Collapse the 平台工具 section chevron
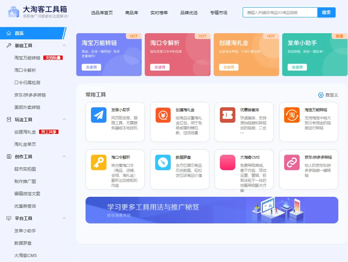This screenshot has width=348, height=262. point(64,218)
